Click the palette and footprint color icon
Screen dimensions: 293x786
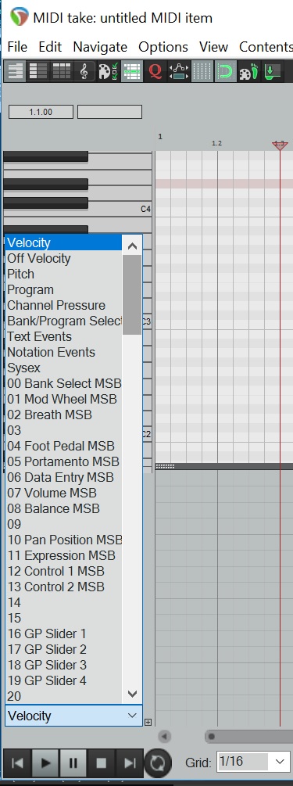pos(248,72)
